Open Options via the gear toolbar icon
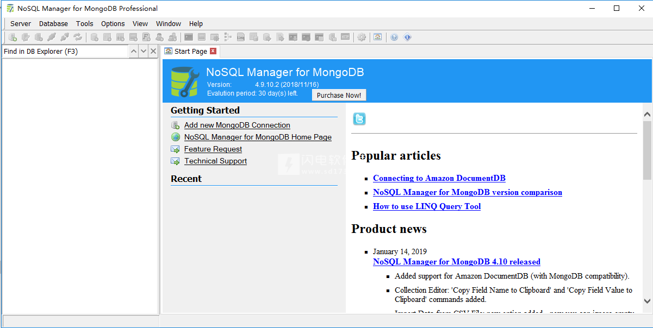The image size is (653, 328). point(362,37)
